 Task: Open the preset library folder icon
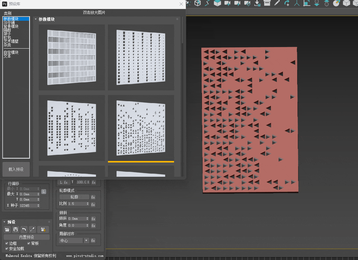(x=43, y=229)
